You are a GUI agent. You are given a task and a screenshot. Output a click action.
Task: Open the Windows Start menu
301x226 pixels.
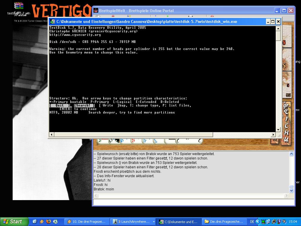tap(14, 222)
